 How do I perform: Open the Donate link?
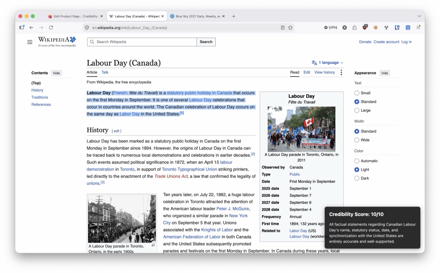(365, 42)
